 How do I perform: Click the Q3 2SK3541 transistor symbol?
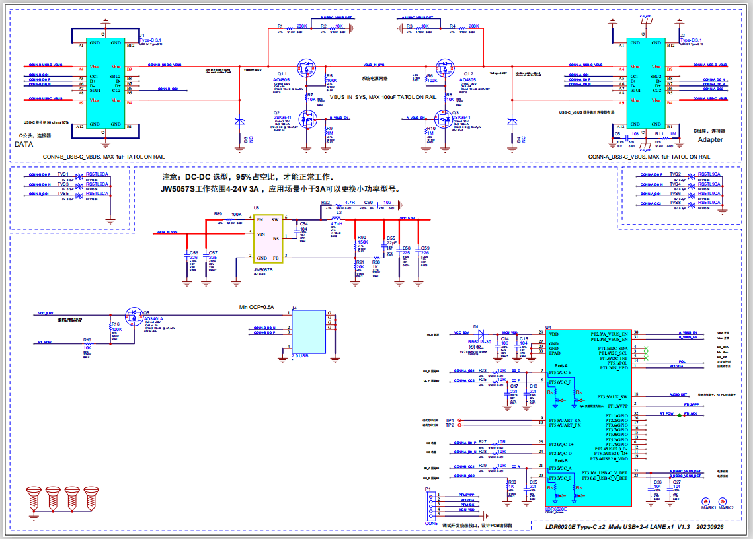(x=443, y=118)
